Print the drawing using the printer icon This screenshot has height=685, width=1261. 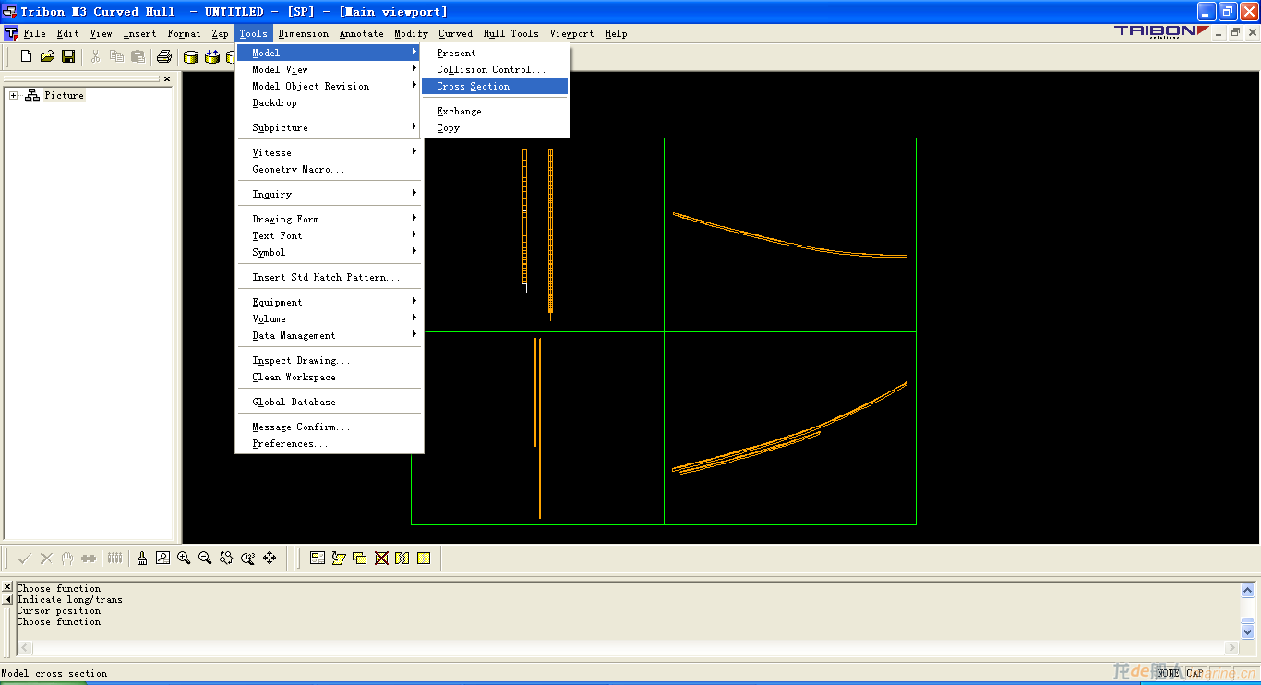click(164, 56)
